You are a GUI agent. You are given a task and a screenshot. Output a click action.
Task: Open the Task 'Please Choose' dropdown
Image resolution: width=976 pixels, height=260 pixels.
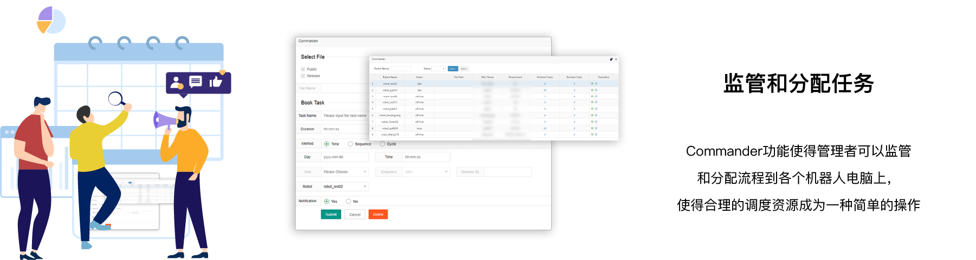coord(345,172)
